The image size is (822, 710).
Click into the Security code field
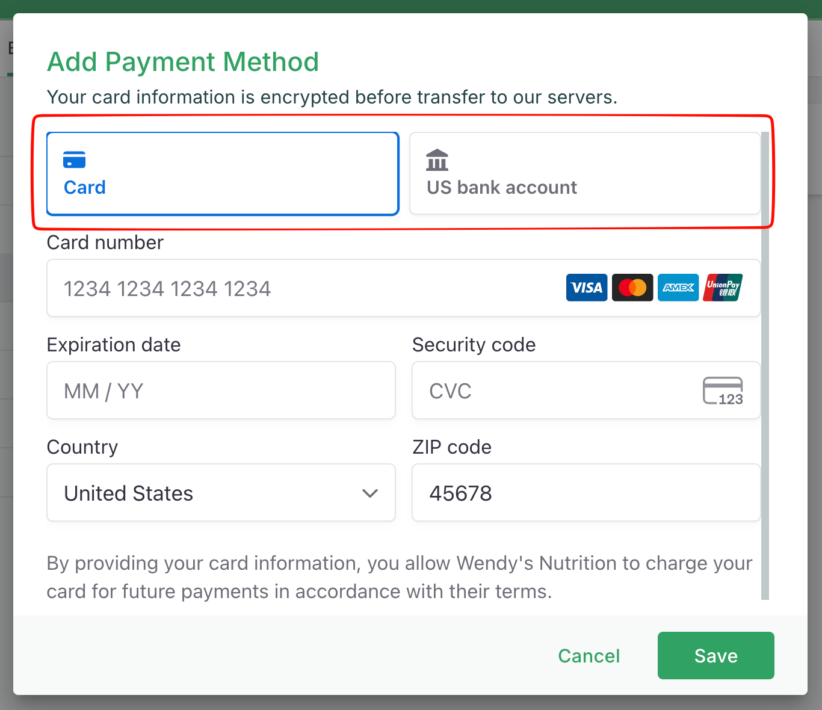pos(554,391)
